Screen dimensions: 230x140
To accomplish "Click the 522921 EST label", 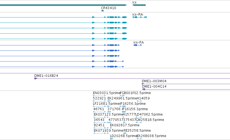I will pos(99,98).
